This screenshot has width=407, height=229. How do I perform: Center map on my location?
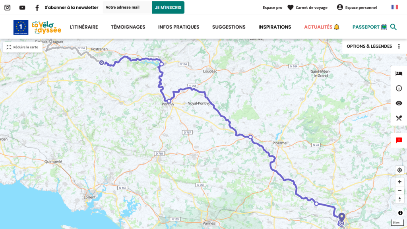(x=400, y=170)
